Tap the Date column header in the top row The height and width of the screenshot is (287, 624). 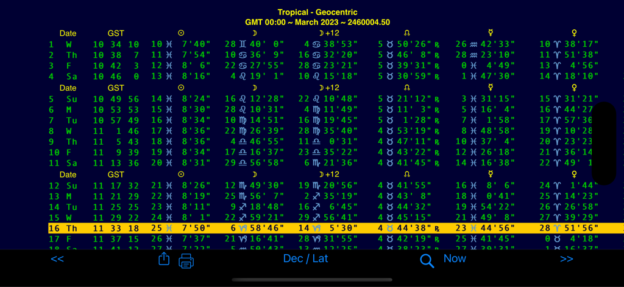68,33
